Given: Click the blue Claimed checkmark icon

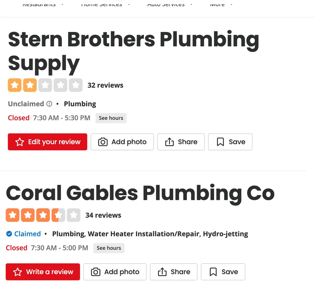Looking at the screenshot, I should [x=8, y=233].
